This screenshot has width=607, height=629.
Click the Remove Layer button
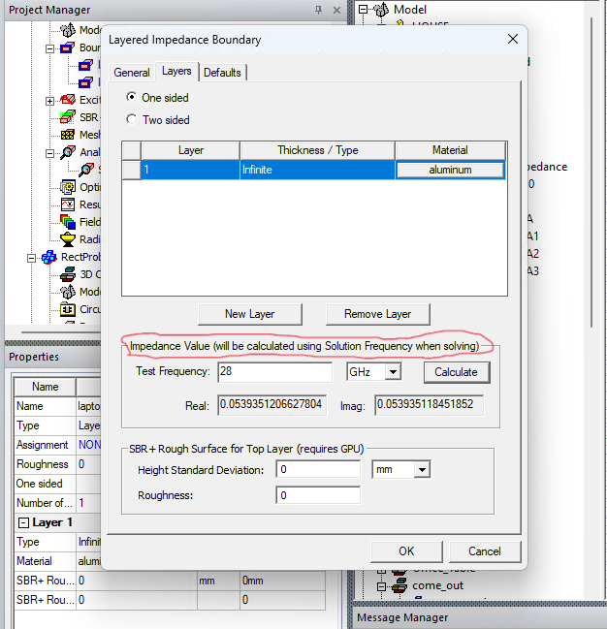[x=378, y=314]
